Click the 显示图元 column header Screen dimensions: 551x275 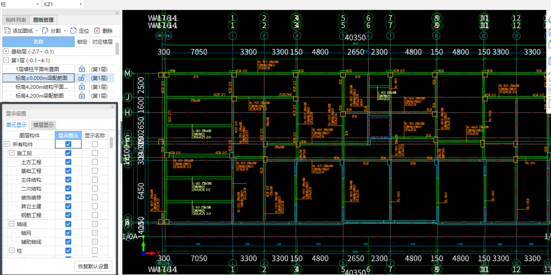point(68,135)
